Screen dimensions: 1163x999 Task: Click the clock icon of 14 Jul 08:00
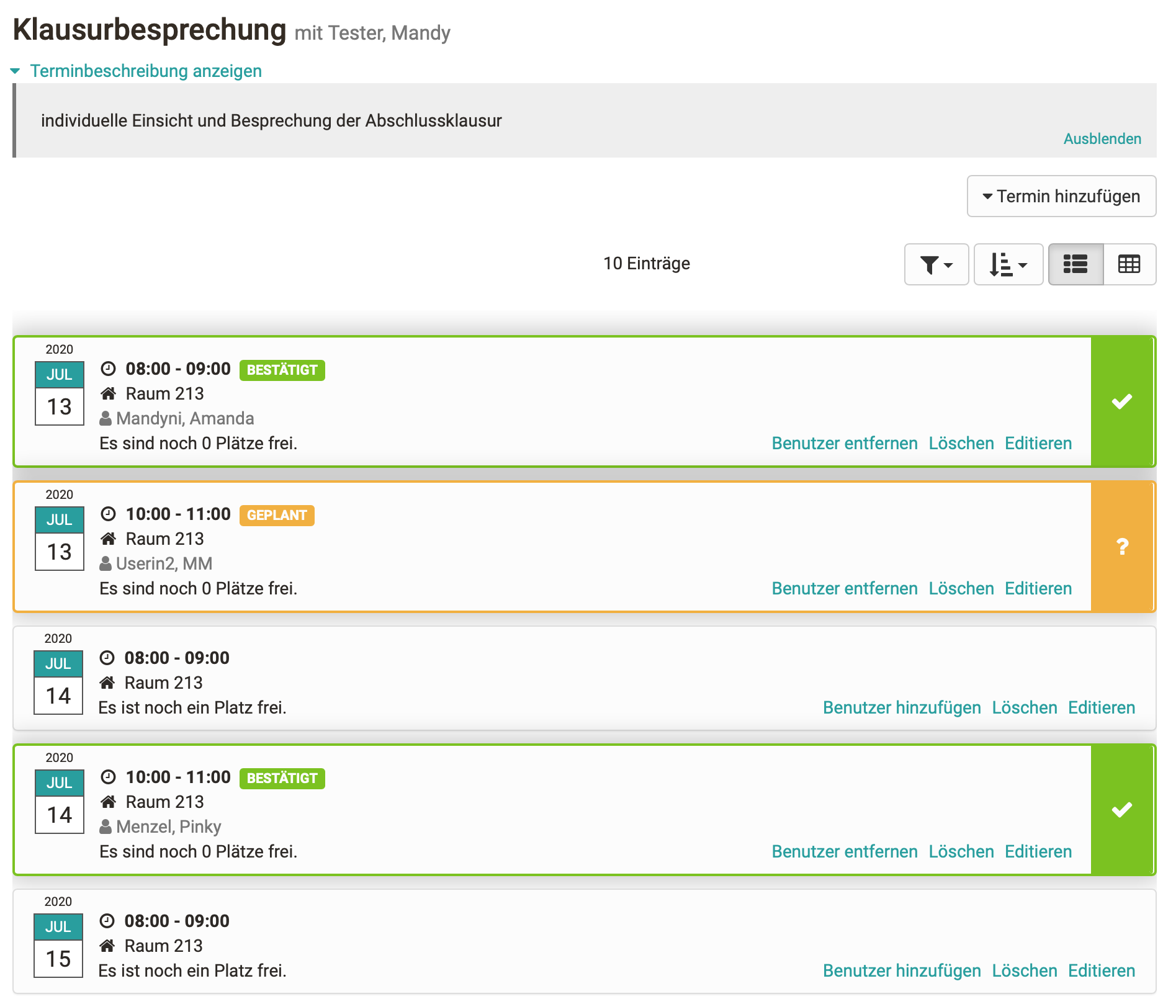tap(107, 658)
